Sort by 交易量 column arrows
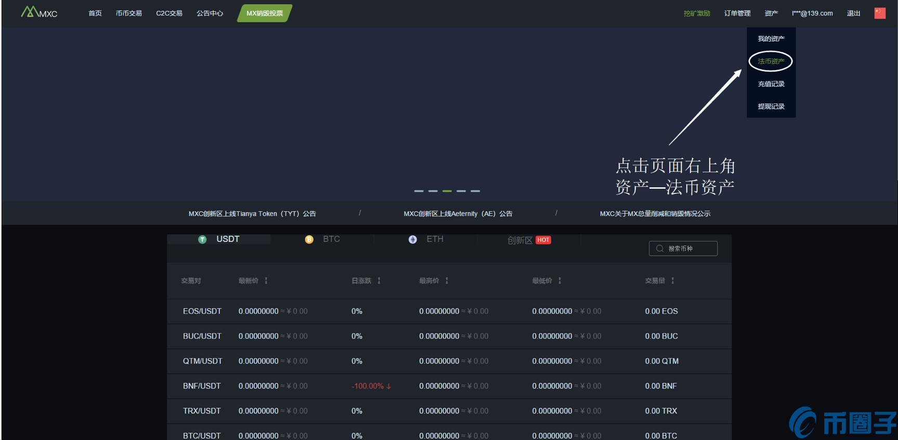The width and height of the screenshot is (898, 440). (672, 281)
